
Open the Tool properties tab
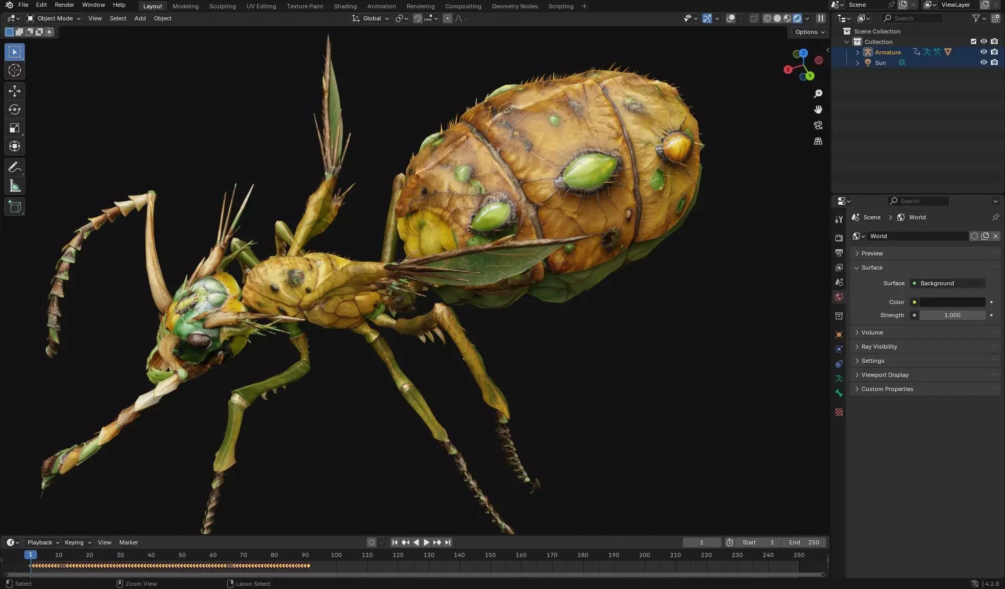(839, 219)
